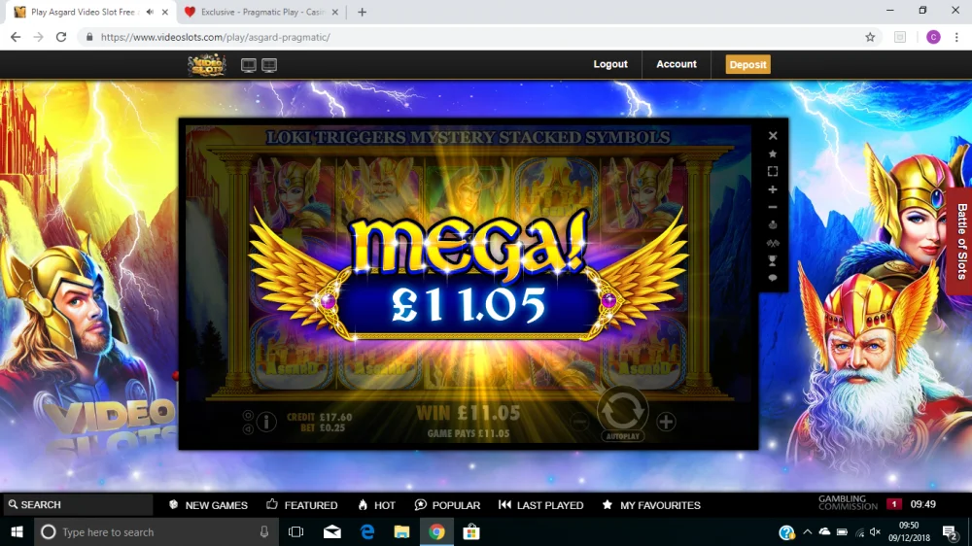This screenshot has width=972, height=546.
Task: Switch to the Play Asgard Video Slot tab
Action: click(x=84, y=12)
